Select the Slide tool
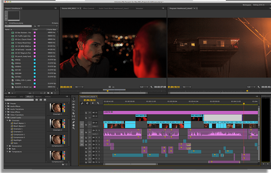The width and height of the screenshot is (271, 173). pos(74,119)
